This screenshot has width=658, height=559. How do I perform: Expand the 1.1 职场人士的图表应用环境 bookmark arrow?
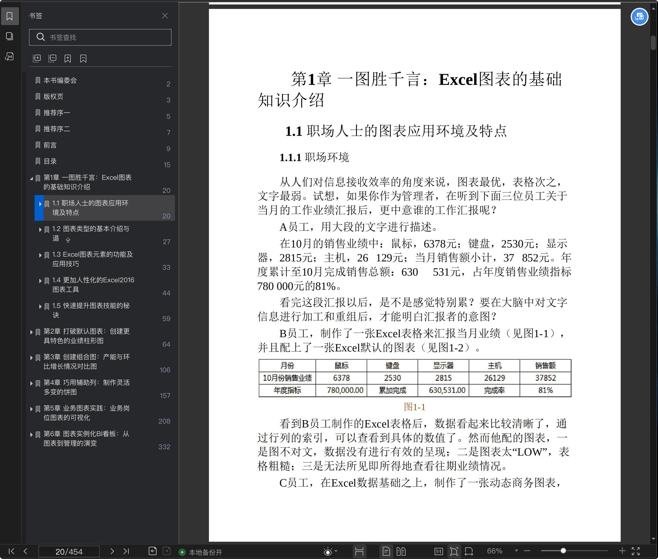click(40, 204)
